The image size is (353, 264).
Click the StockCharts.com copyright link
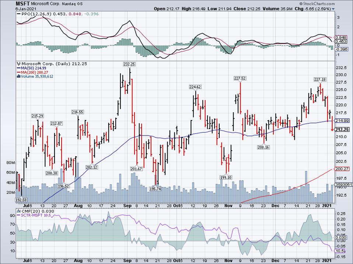[x=317, y=4]
